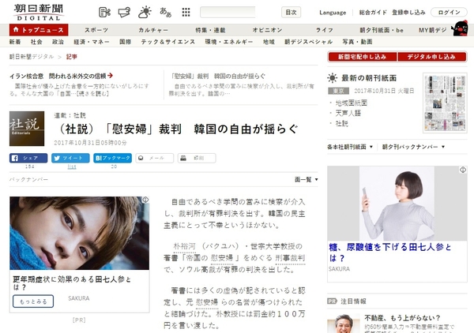Open the 糖、尿酸値を下げる田七人参とは? ad headline
This screenshot has height=333, width=474.
tap(390, 253)
